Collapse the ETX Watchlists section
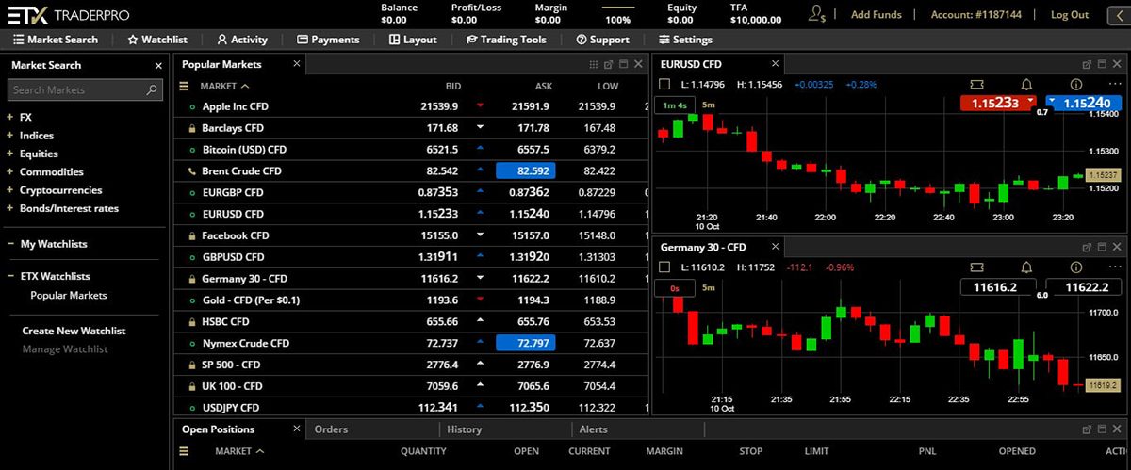 pos(10,277)
